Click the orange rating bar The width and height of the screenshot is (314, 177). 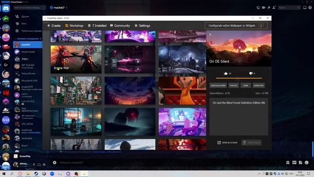tap(239, 78)
